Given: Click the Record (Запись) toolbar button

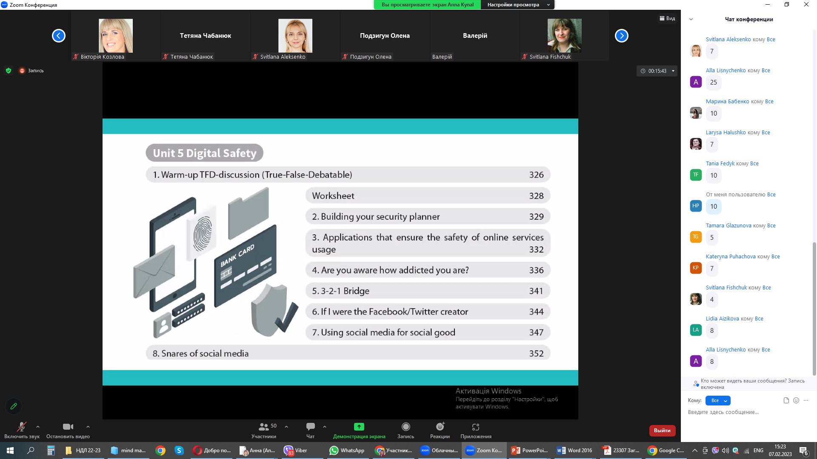Looking at the screenshot, I should point(406,430).
